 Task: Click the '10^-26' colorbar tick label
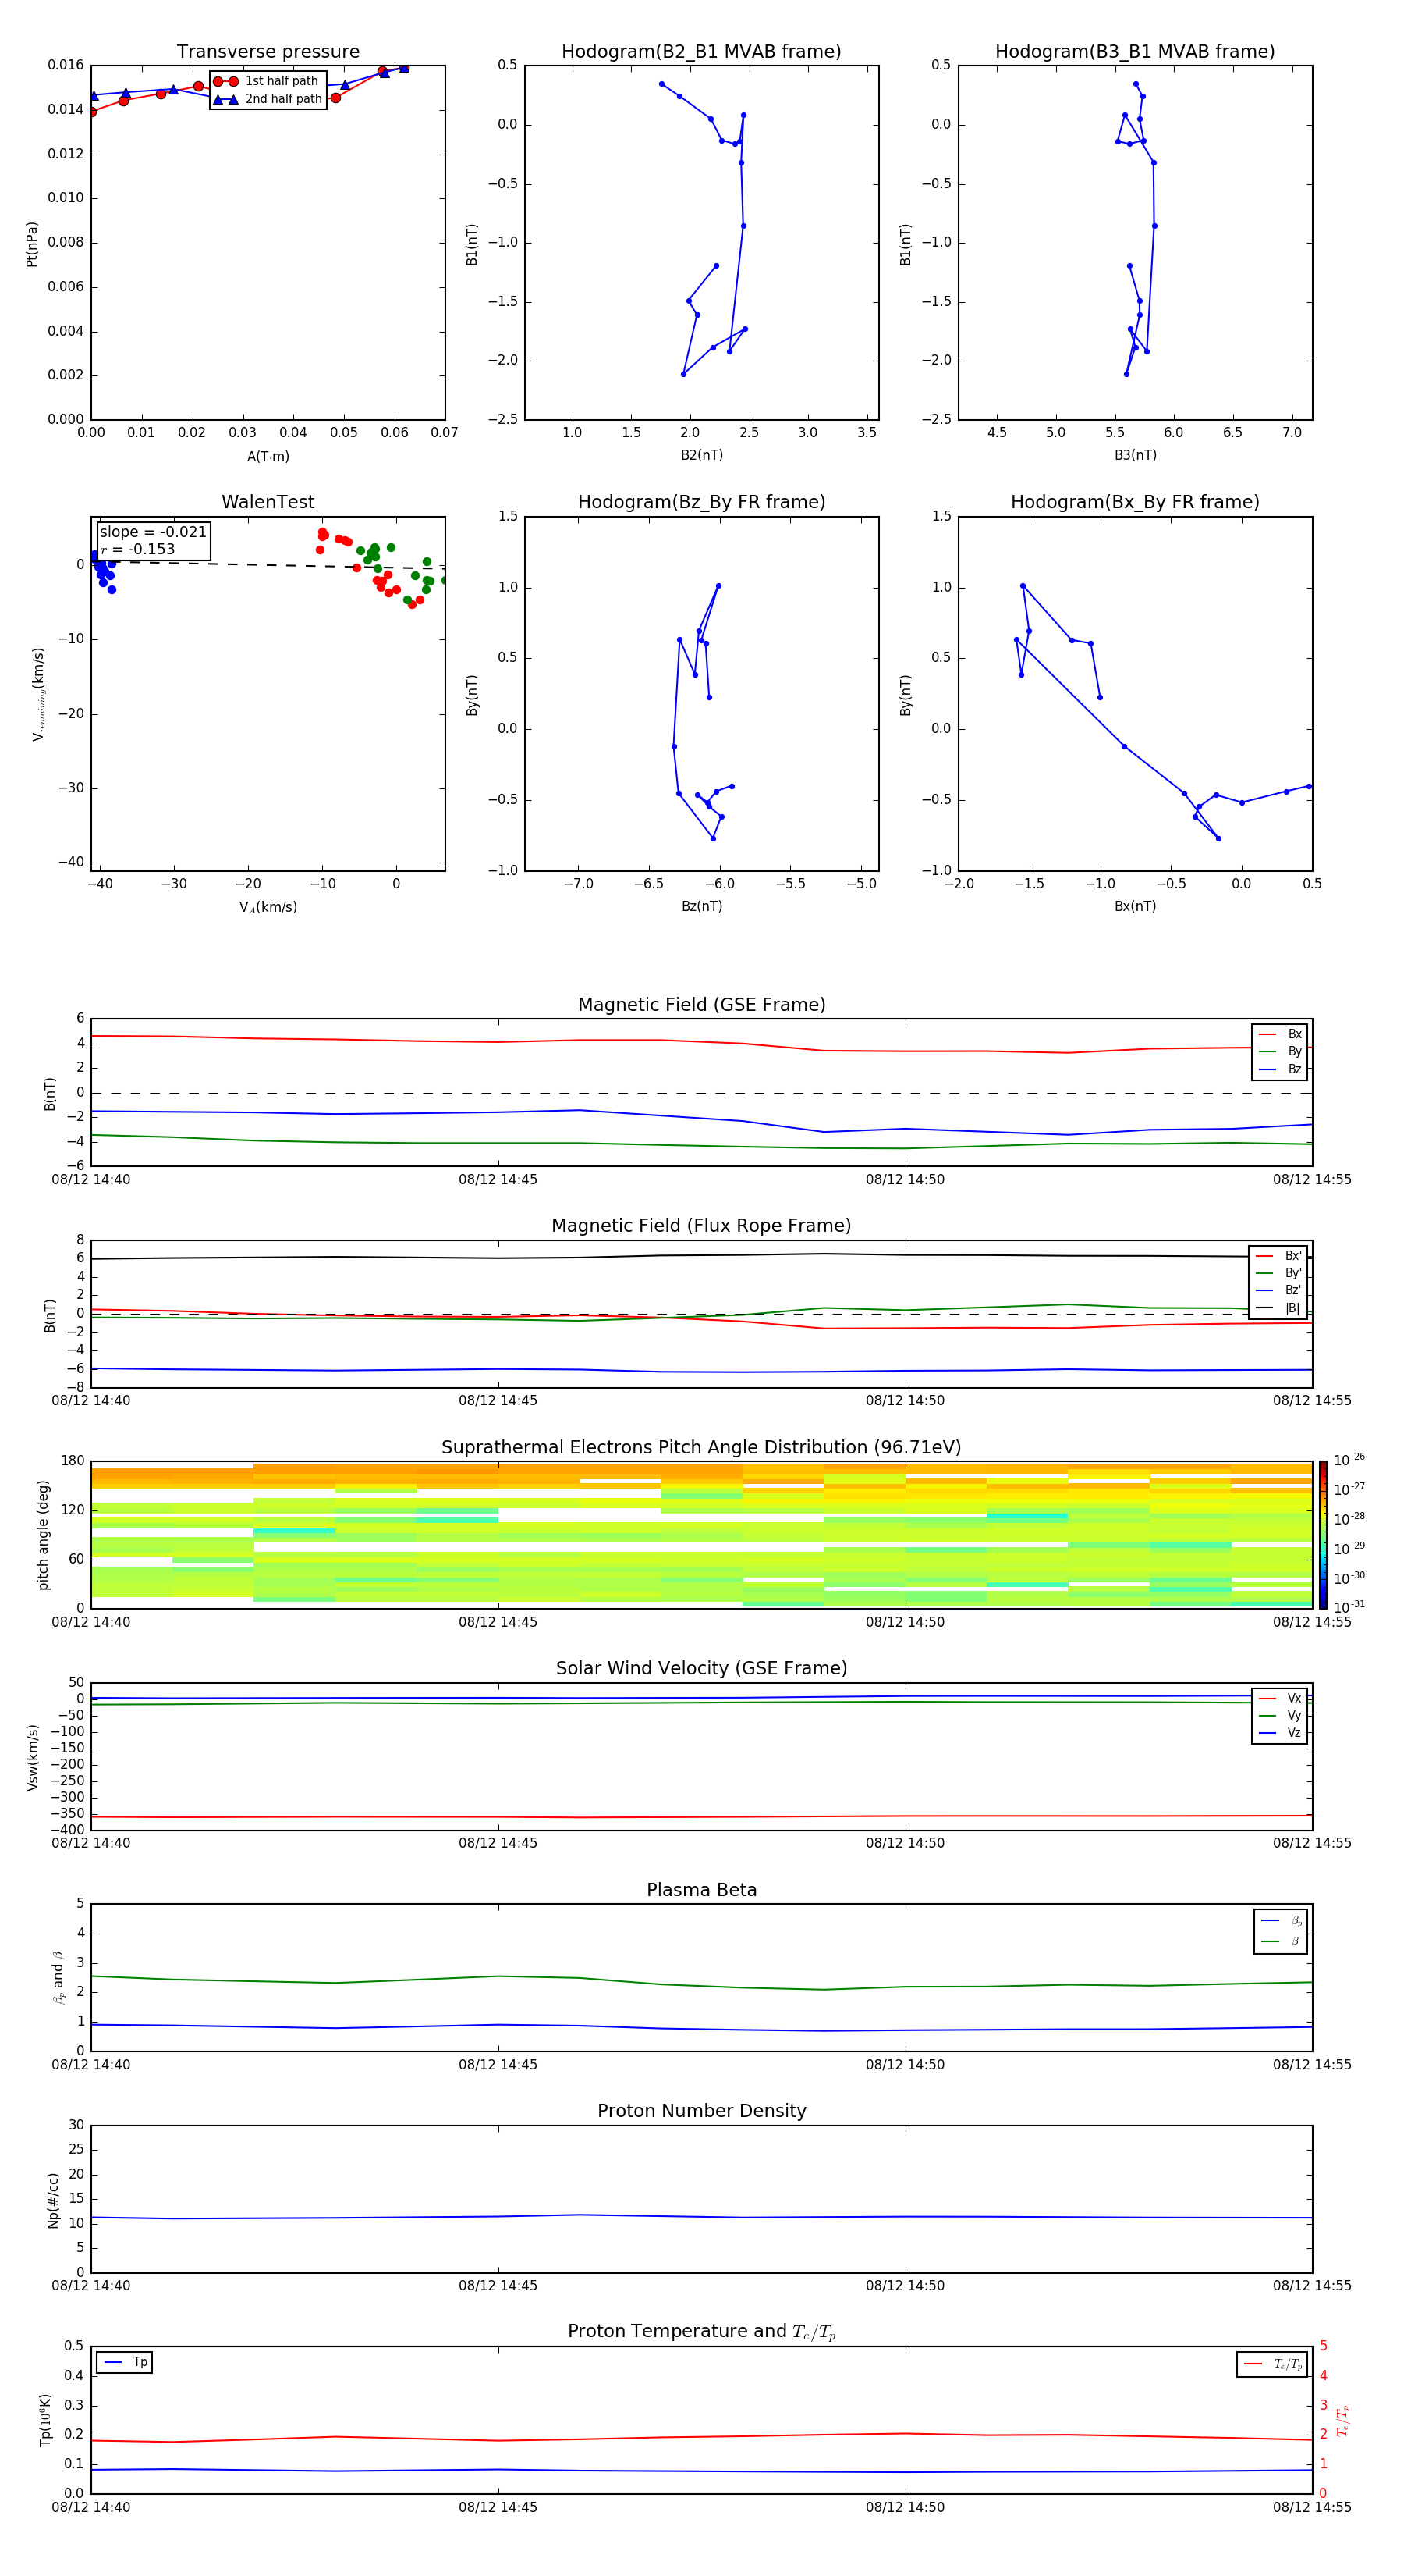tap(1349, 1460)
